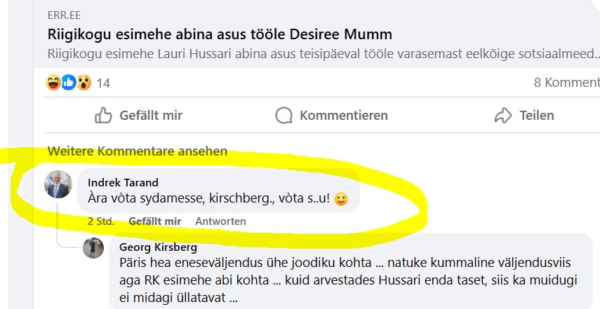Reply to Indrek Tarand's comment via Antworten
600x309 pixels.
point(220,221)
